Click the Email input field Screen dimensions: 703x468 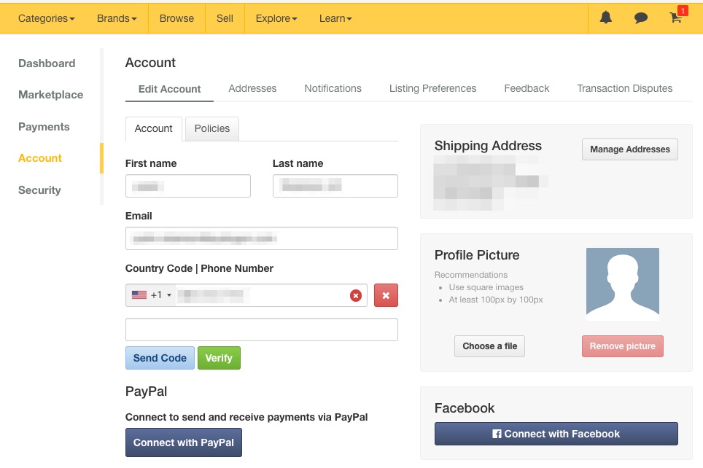point(261,238)
